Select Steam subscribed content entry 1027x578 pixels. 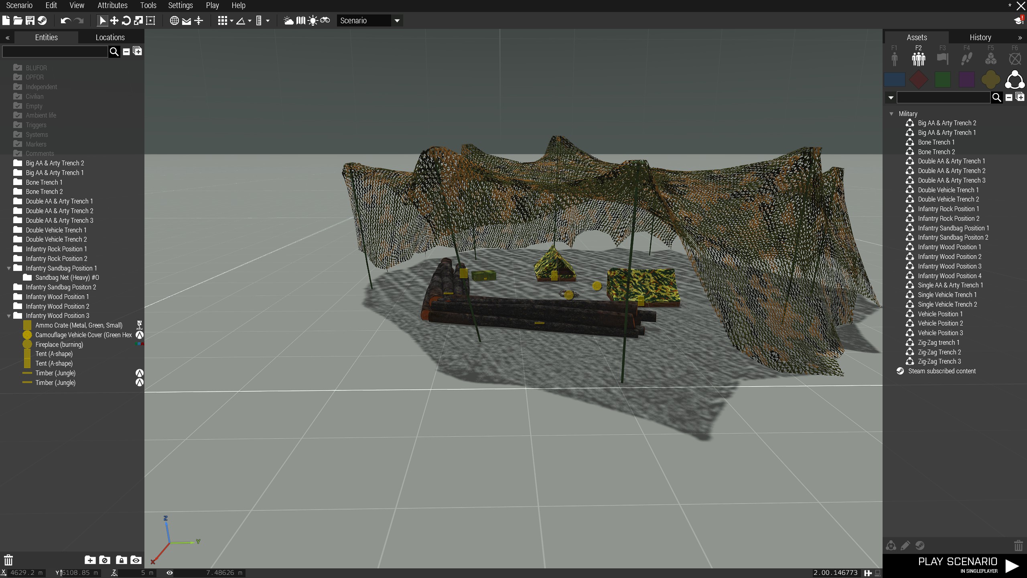click(x=942, y=371)
